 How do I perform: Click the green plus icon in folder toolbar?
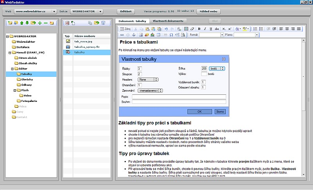40,23
